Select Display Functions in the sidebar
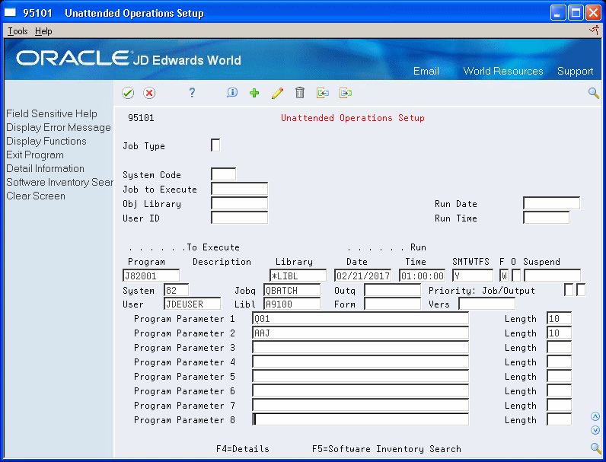606x462 pixels. pos(46,141)
